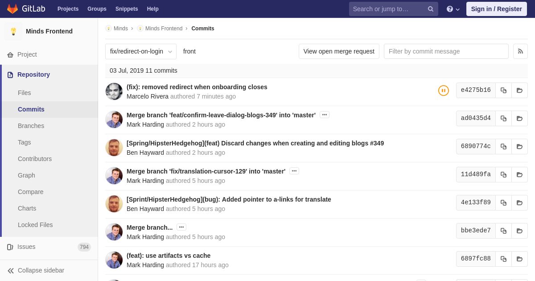Viewport: 535px width, 281px height.
Task: Browse files at commit 4e133f89
Action: pyautogui.click(x=519, y=202)
